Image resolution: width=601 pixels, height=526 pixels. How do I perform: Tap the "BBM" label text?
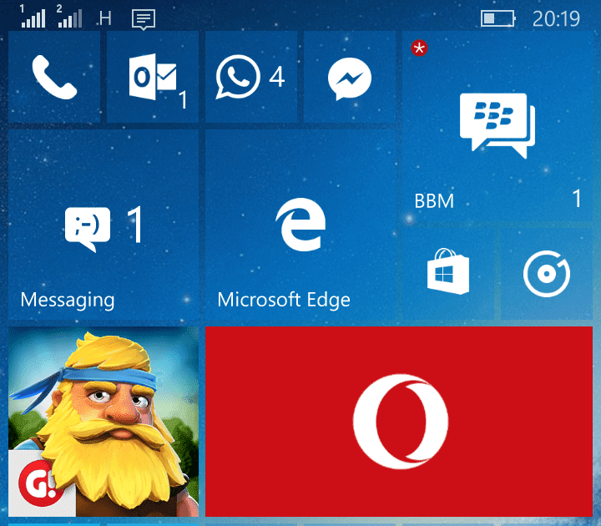click(x=434, y=201)
